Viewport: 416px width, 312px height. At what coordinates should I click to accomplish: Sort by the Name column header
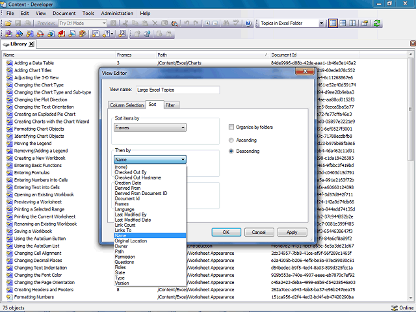click(x=58, y=55)
